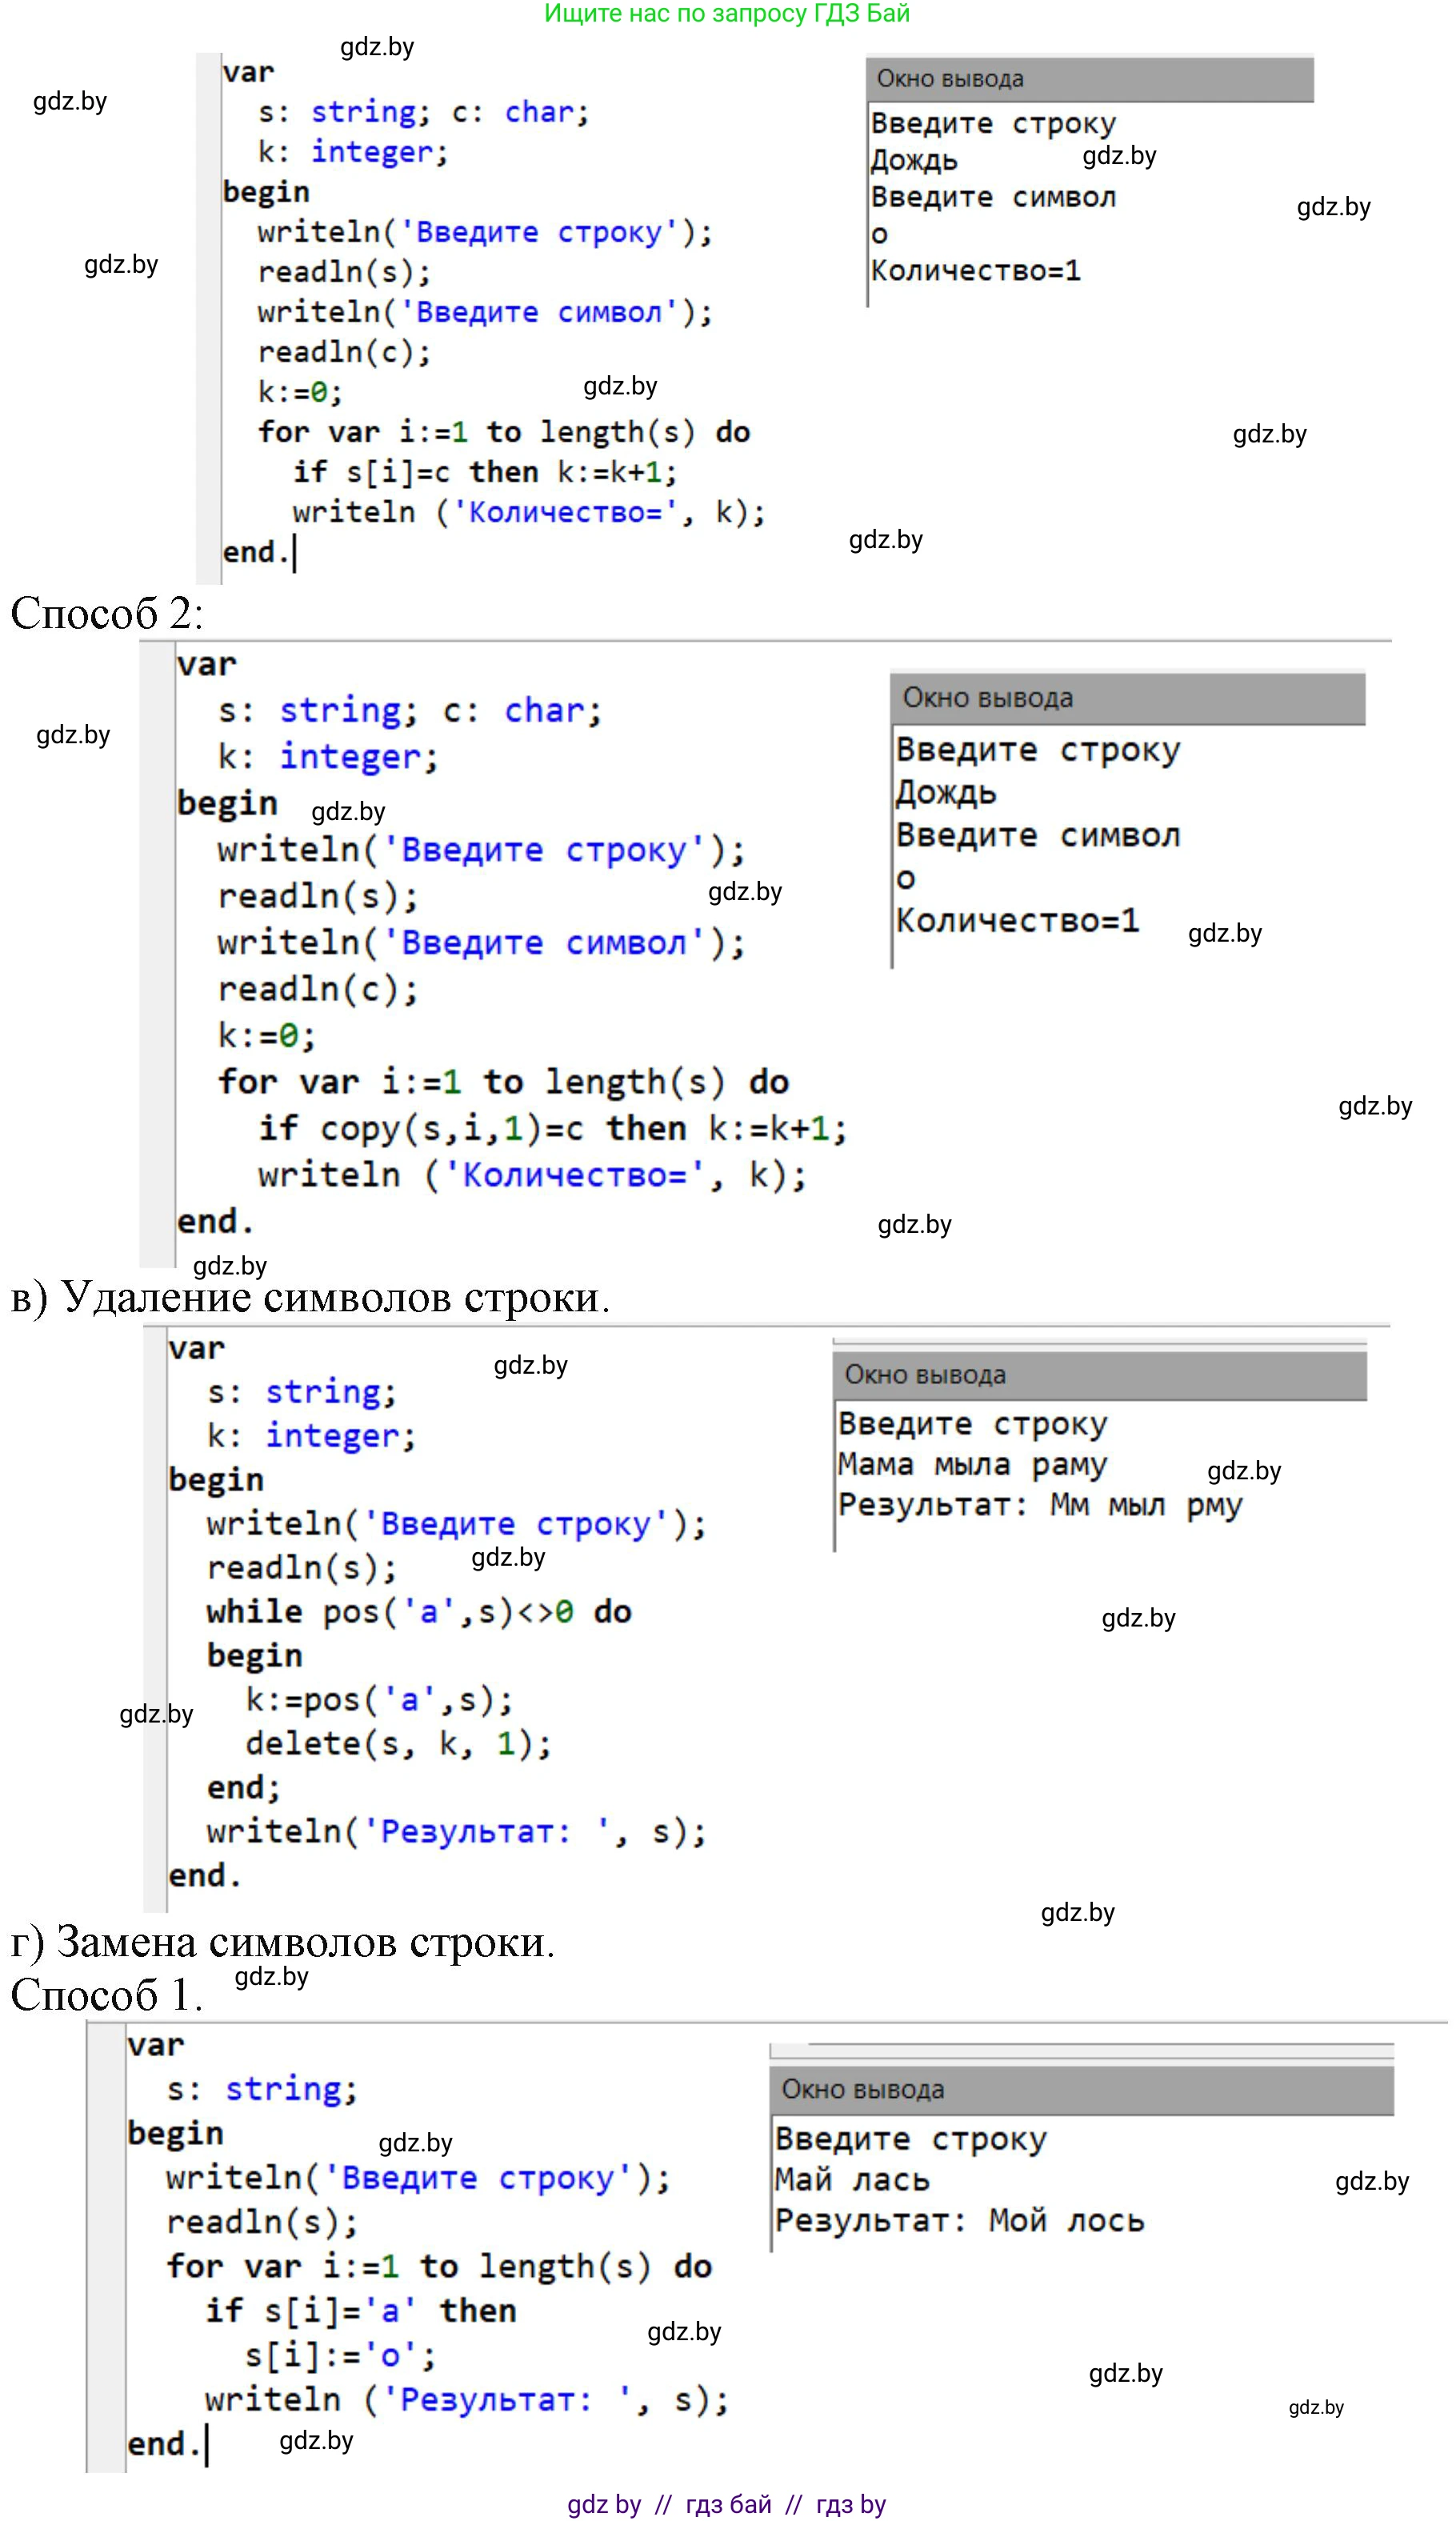The height and width of the screenshot is (2521, 1456).
Task: Click the 'Результат: Мм мыл рму' output line
Action: pyautogui.click(x=1040, y=1504)
